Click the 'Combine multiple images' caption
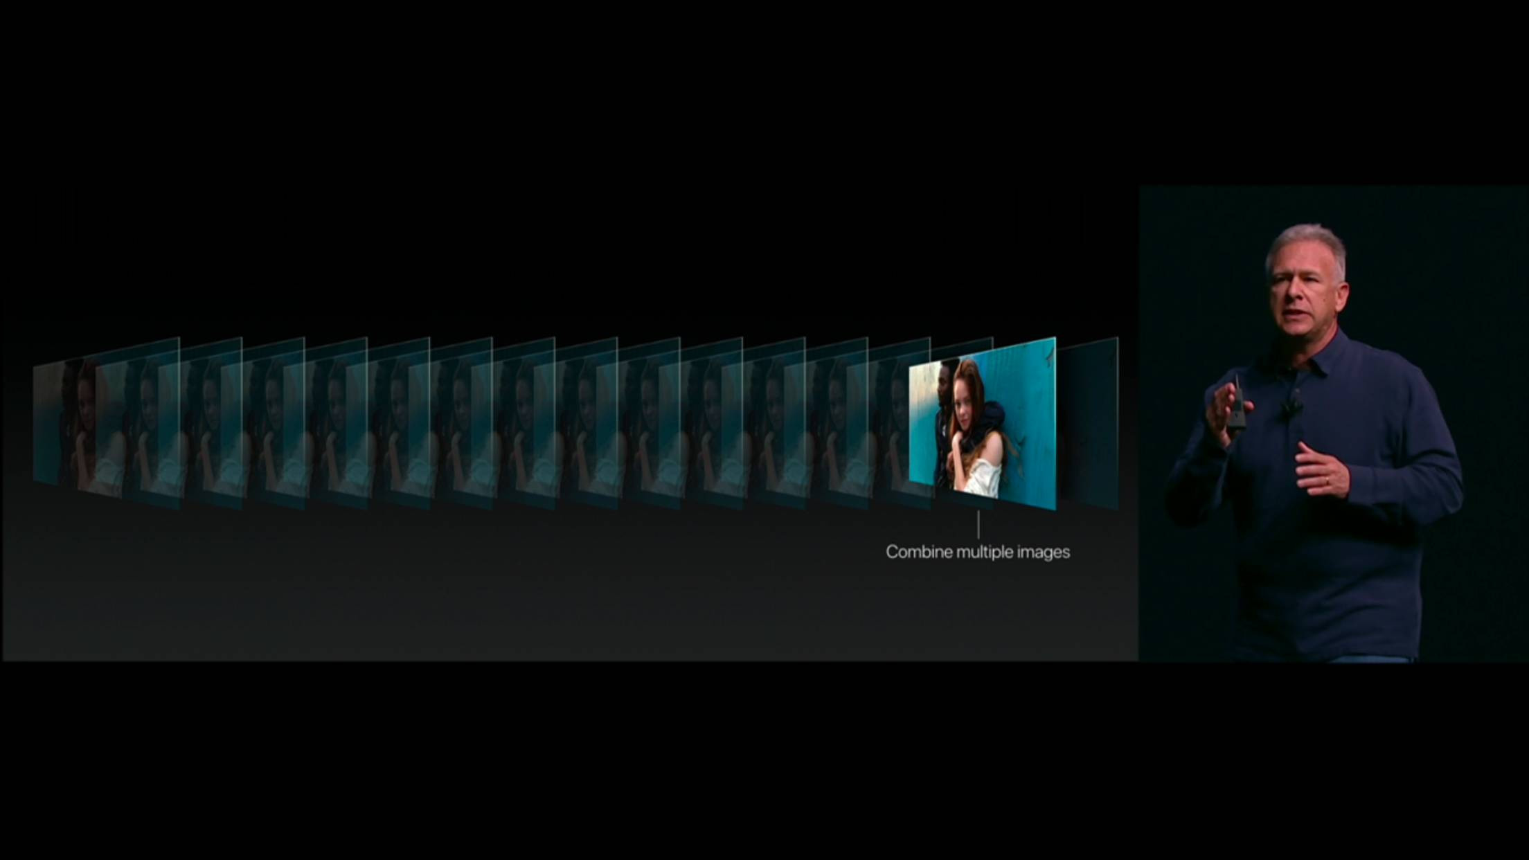1529x860 pixels. [978, 552]
